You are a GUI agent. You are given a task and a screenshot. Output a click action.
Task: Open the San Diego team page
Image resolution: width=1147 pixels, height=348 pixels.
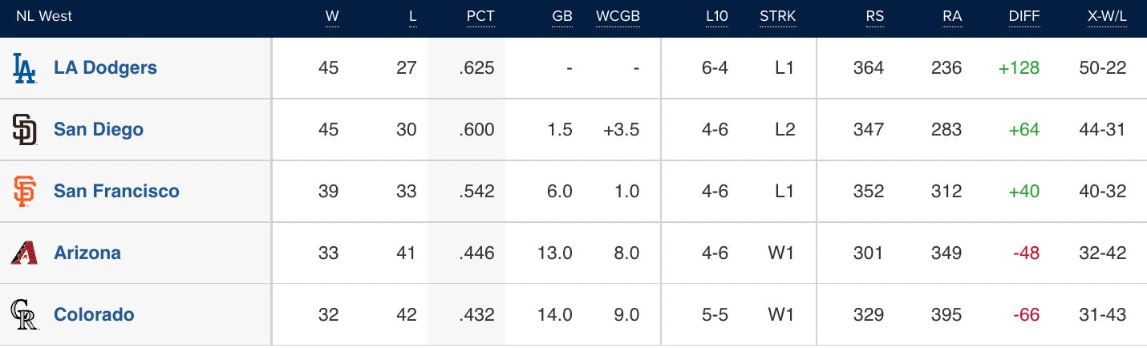99,129
